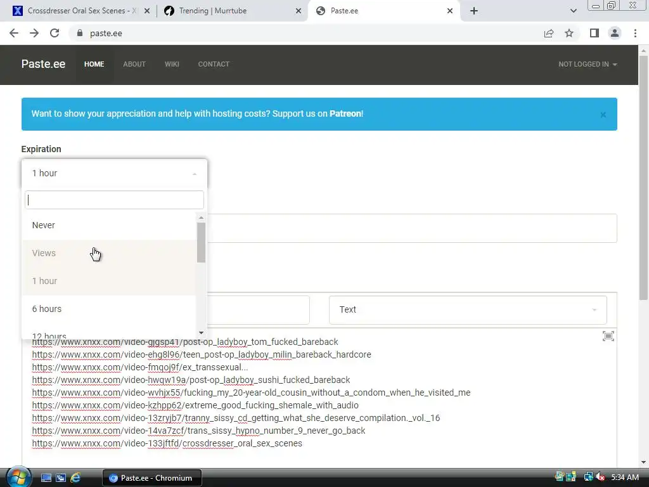This screenshot has height=487, width=649.
Task: Click the page vertical scrollbar thumb
Action: coord(643,178)
